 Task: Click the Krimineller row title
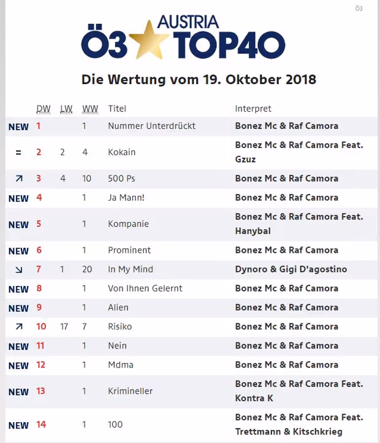[x=130, y=391]
